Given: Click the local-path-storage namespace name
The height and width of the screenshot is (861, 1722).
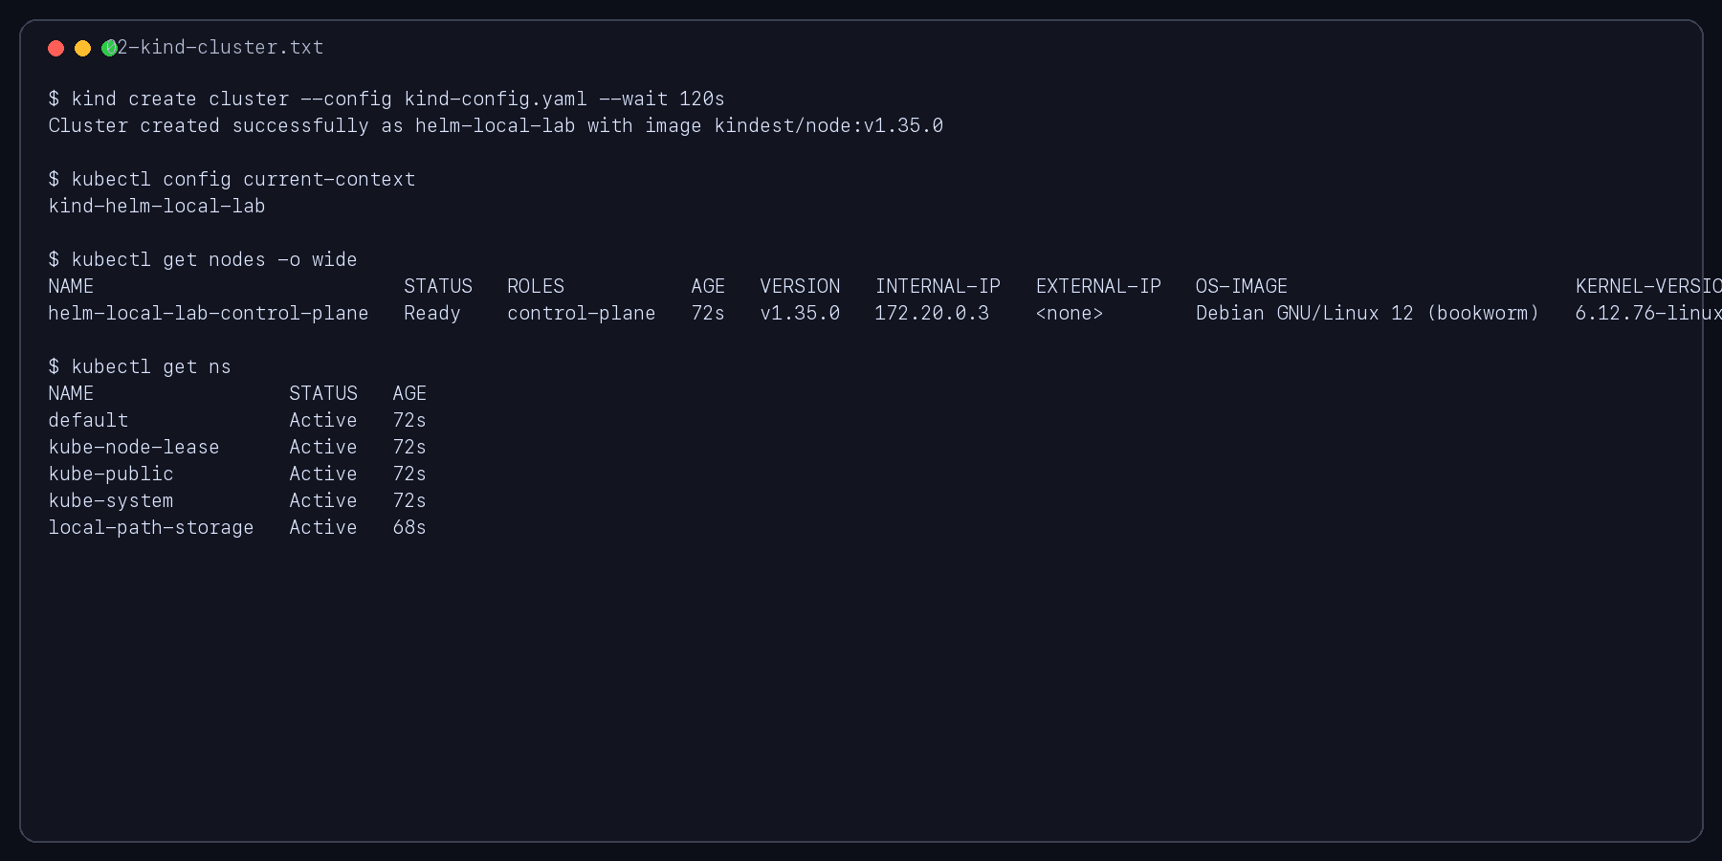Looking at the screenshot, I should (151, 528).
